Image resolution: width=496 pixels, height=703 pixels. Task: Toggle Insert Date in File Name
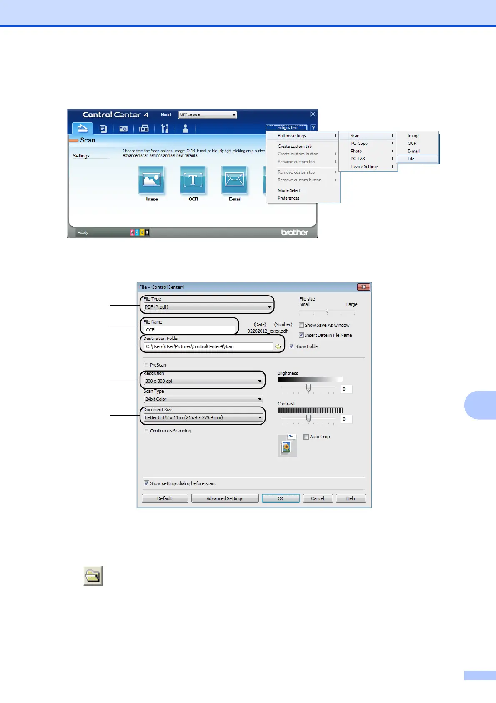point(301,335)
